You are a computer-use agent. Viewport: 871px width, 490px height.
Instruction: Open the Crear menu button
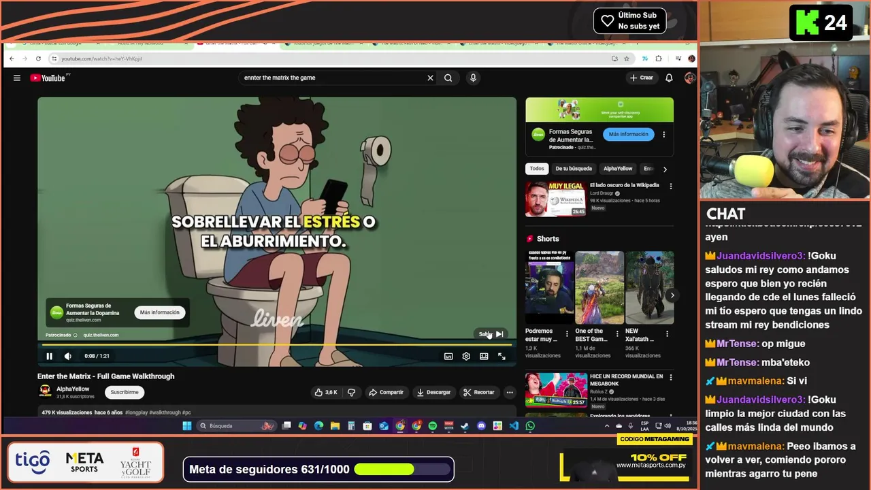pyautogui.click(x=641, y=78)
